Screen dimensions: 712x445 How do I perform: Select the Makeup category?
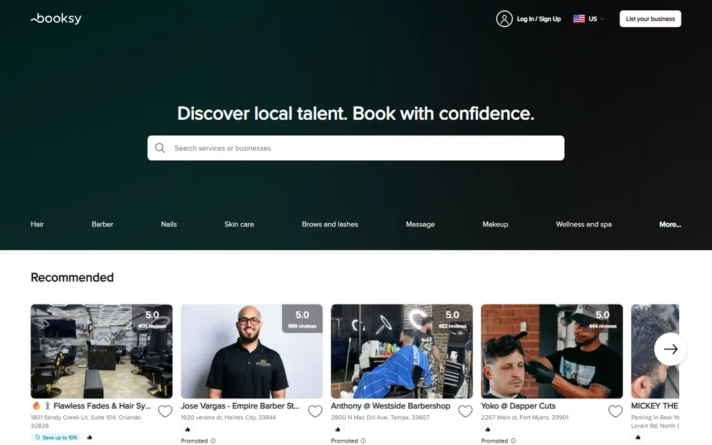pos(495,224)
